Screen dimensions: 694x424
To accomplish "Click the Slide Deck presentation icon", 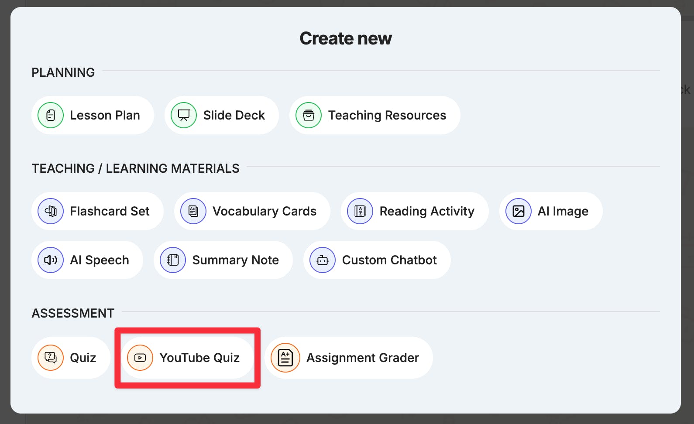I will coord(184,115).
